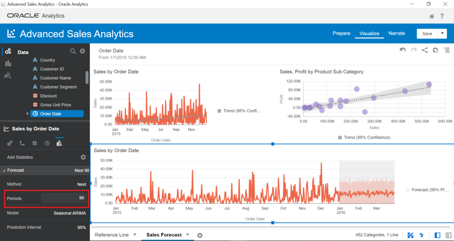
Task: Select the Customer Name data element
Action: coord(55,78)
